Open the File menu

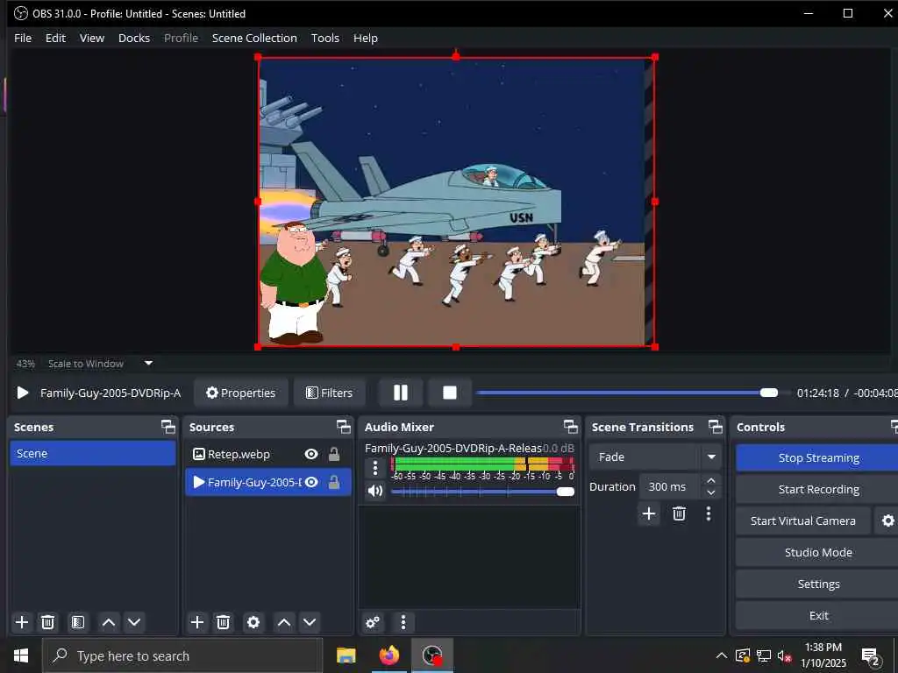[23, 38]
